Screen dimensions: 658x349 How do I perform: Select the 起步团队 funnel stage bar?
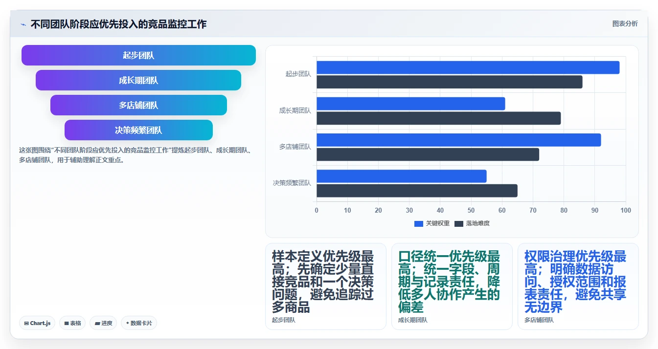(x=138, y=55)
